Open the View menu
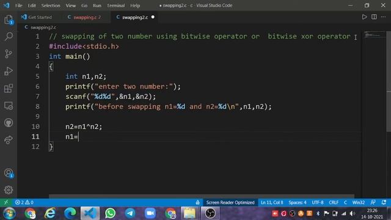 (x=71, y=5)
